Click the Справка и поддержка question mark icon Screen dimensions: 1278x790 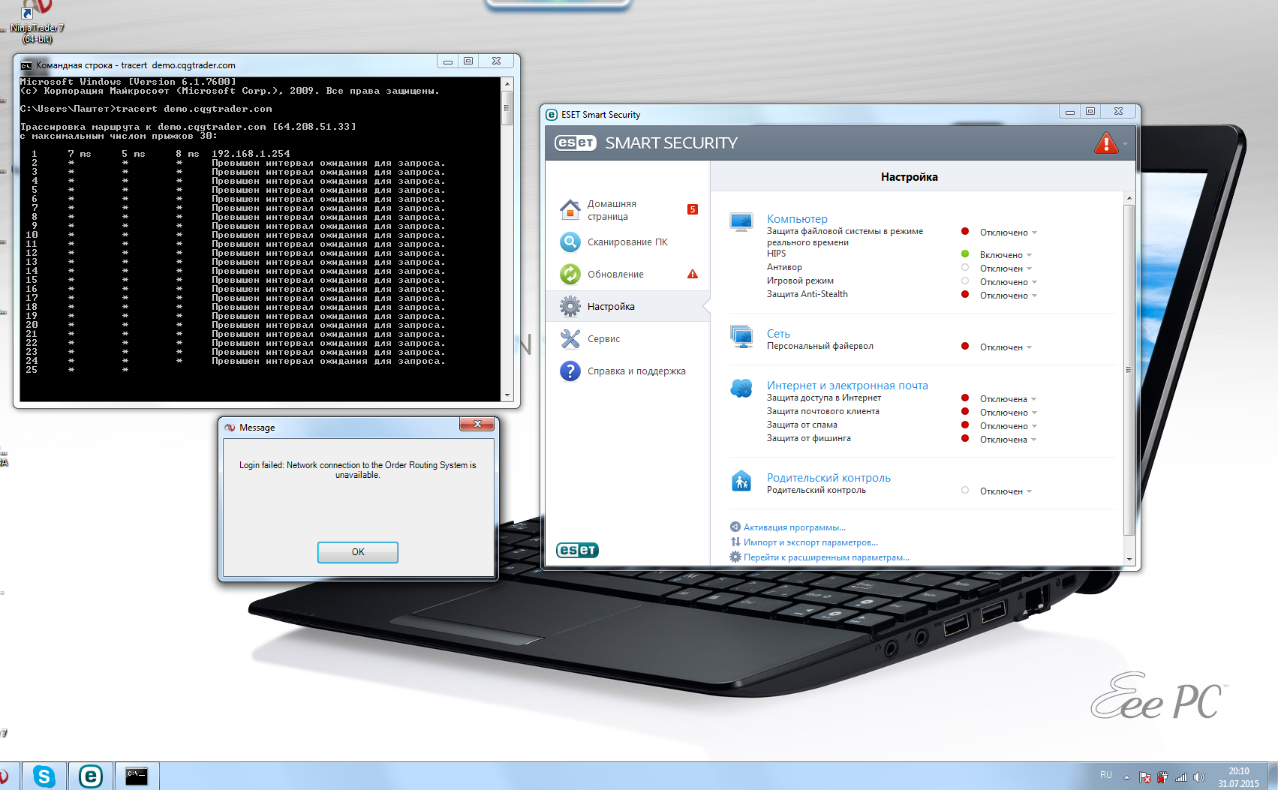click(570, 371)
